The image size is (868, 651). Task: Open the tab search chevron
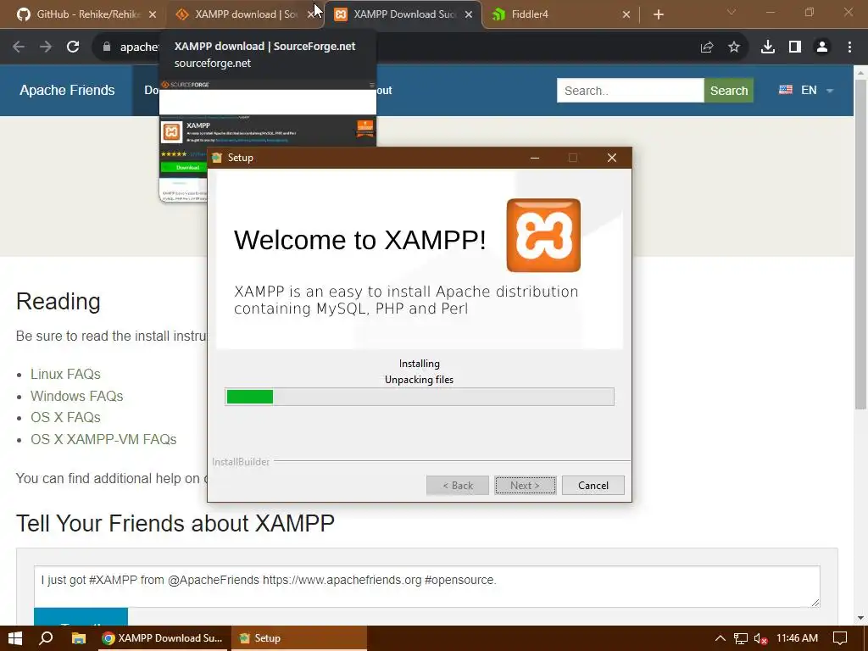pos(732,12)
